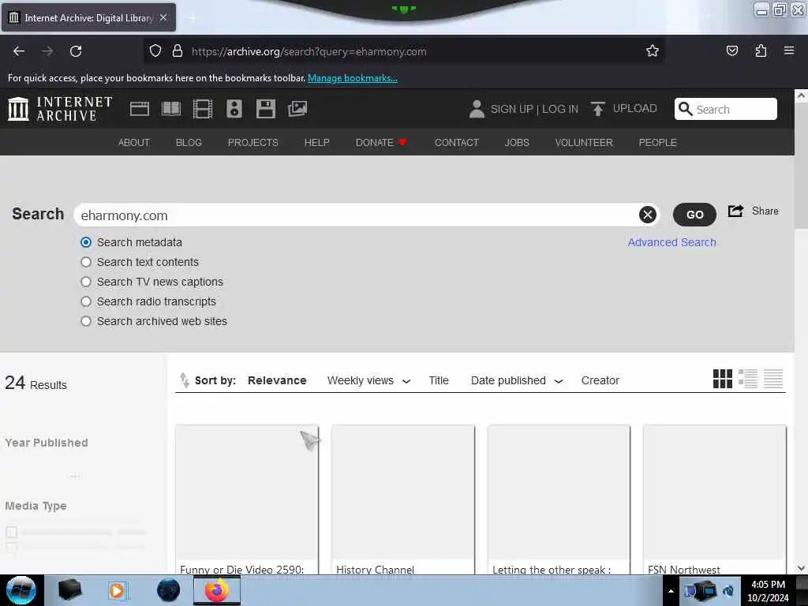Open the Manage bookmarks link

point(353,78)
